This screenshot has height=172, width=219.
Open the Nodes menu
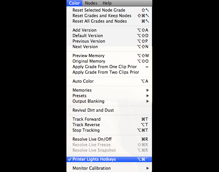(91, 3)
